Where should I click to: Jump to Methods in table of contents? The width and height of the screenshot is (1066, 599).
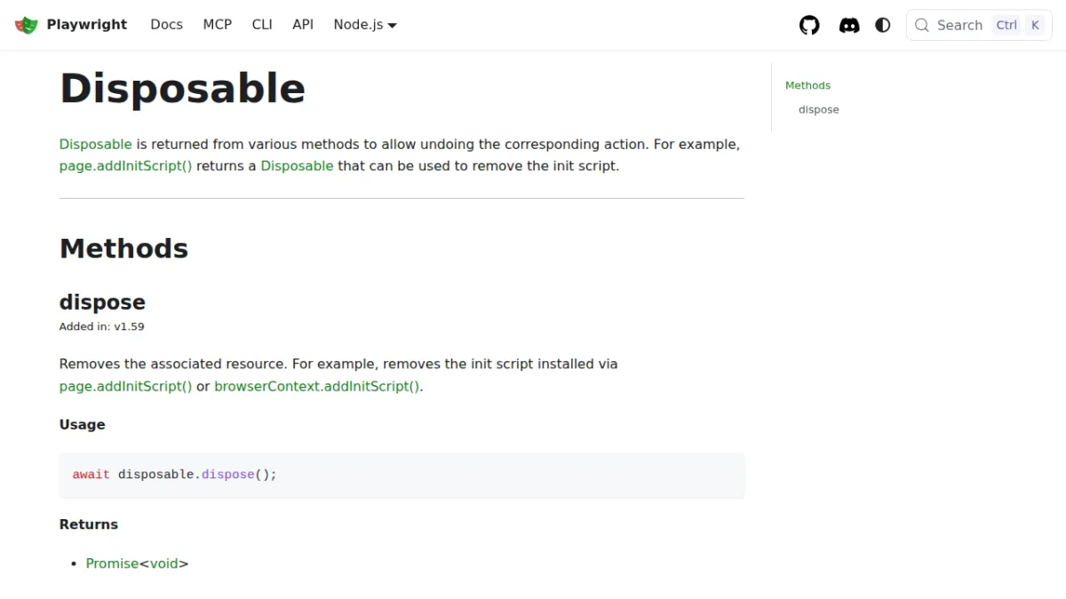click(807, 85)
